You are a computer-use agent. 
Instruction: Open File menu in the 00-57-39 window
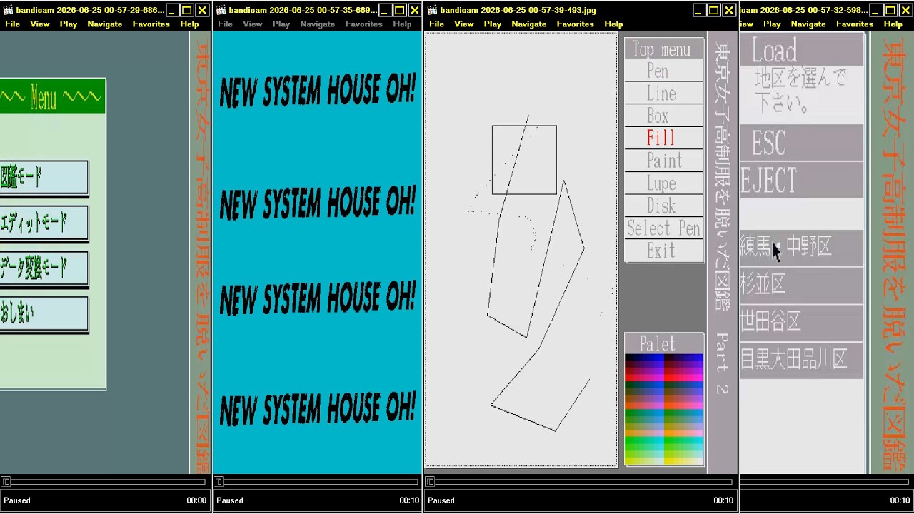[x=437, y=24]
